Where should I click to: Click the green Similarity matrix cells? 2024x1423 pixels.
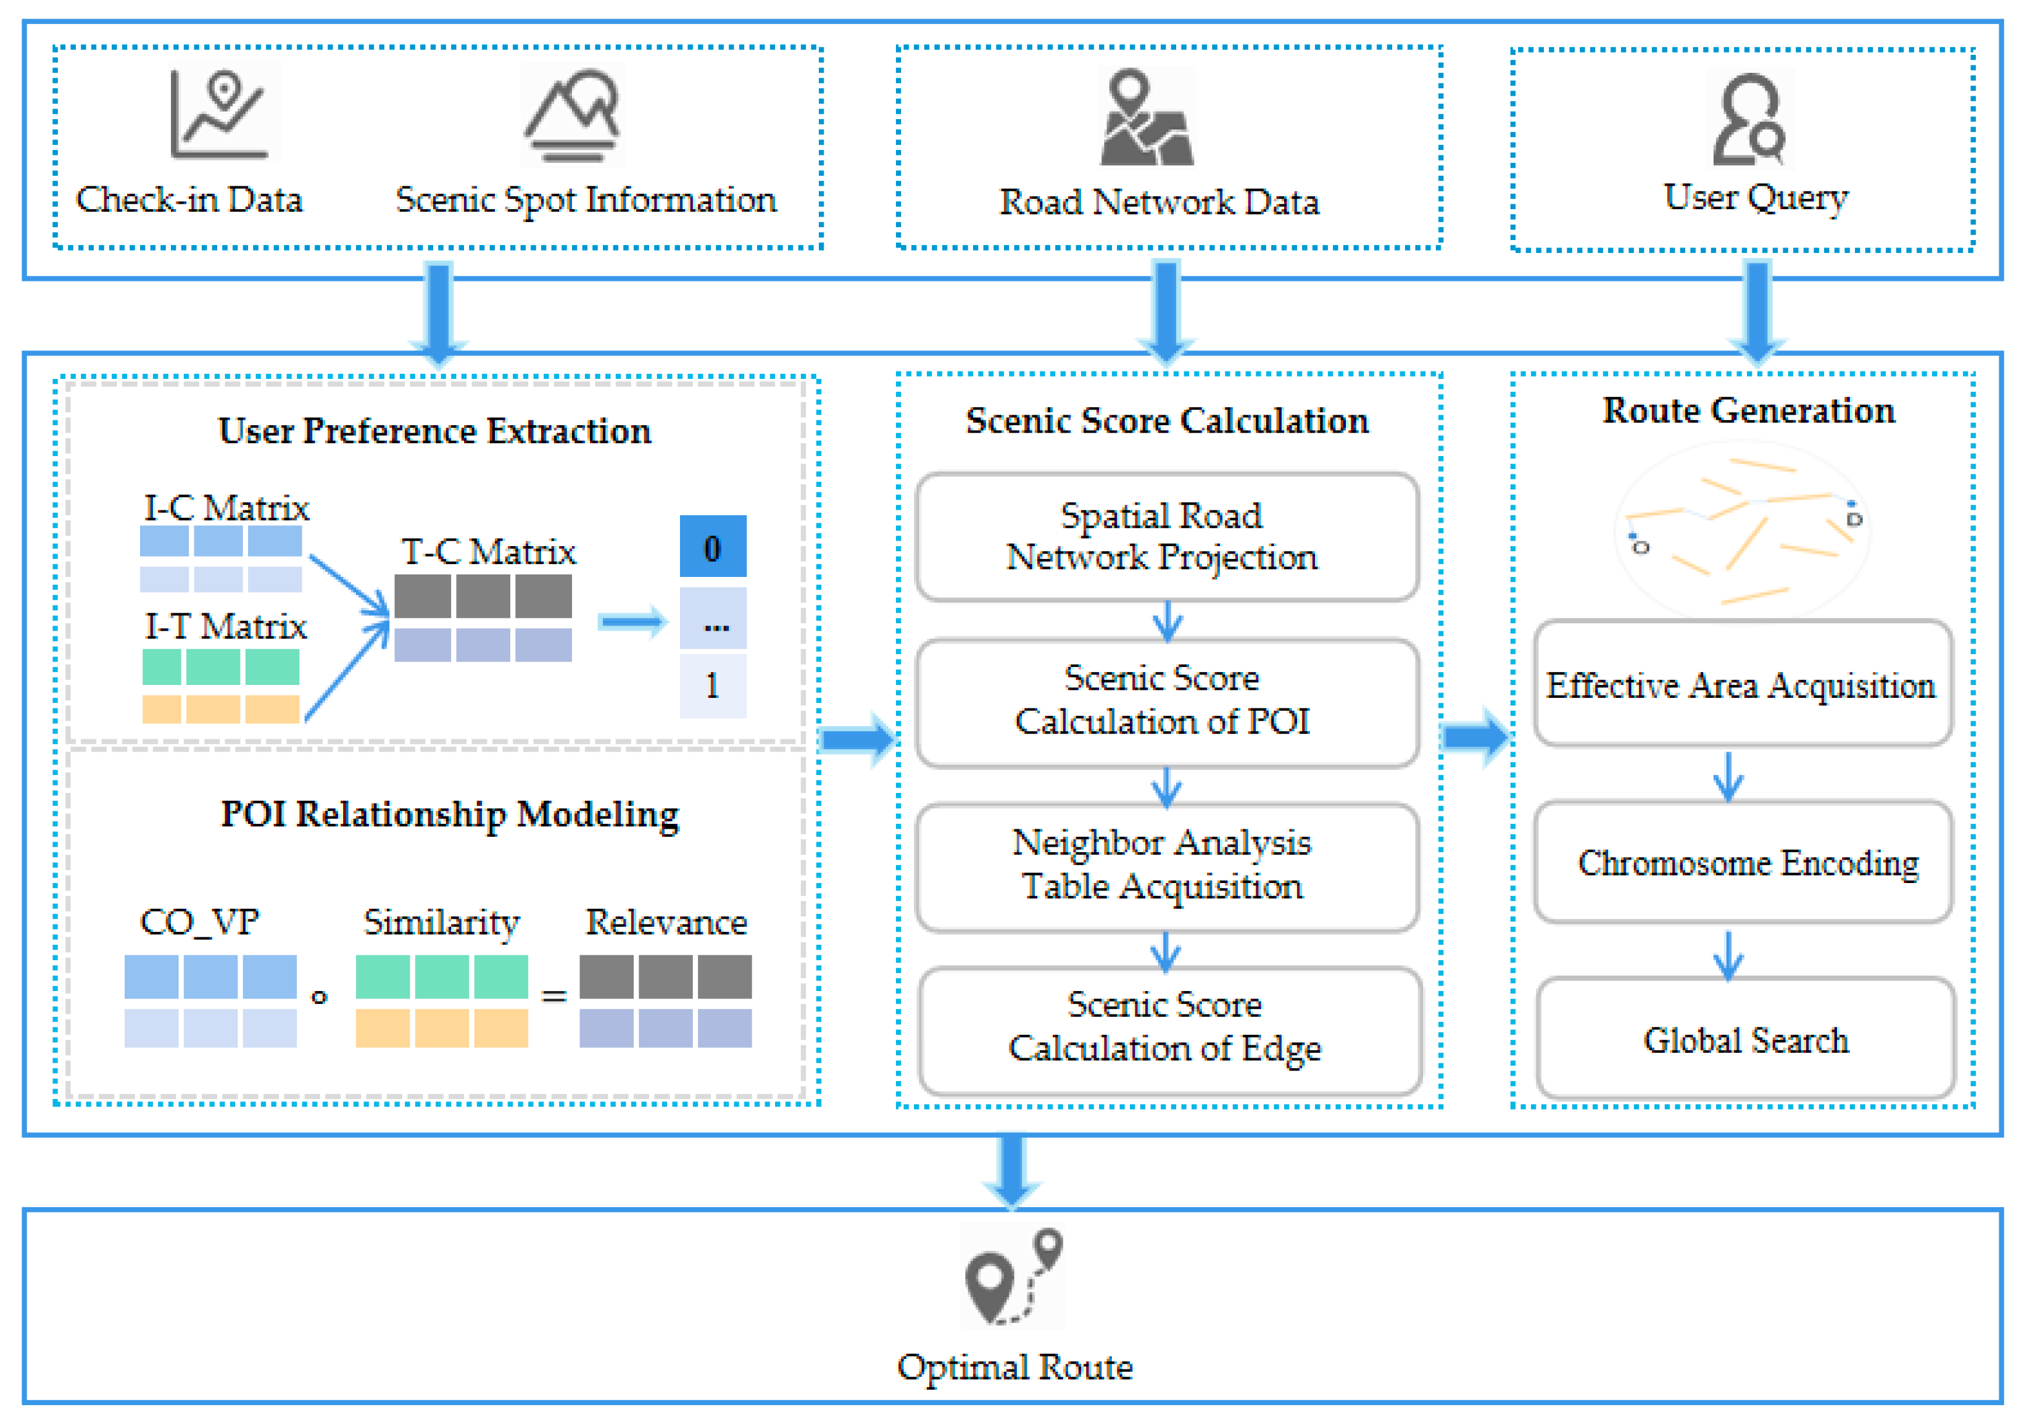pyautogui.click(x=441, y=977)
